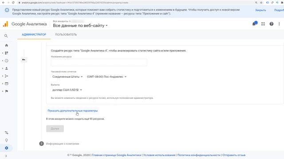Screen dimensions: 284x159
Task: Click the address bar URL
Action: (x=75, y=3)
